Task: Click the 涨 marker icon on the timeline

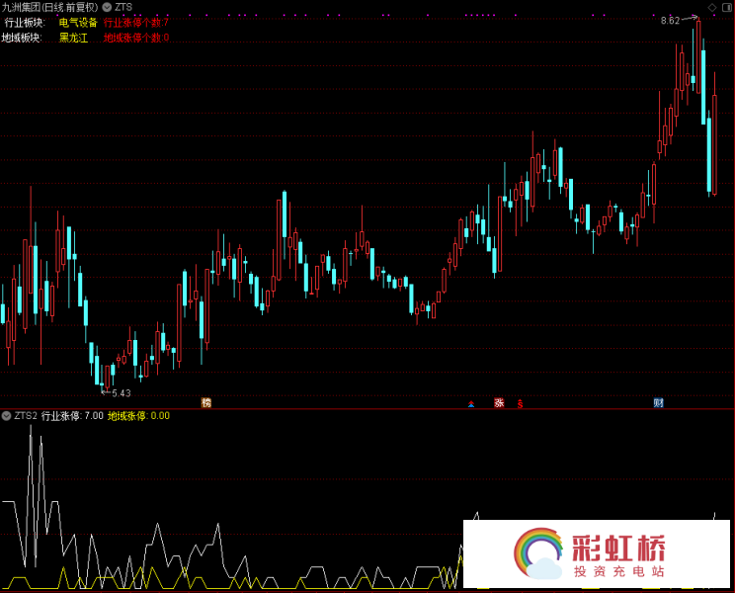Action: (499, 402)
